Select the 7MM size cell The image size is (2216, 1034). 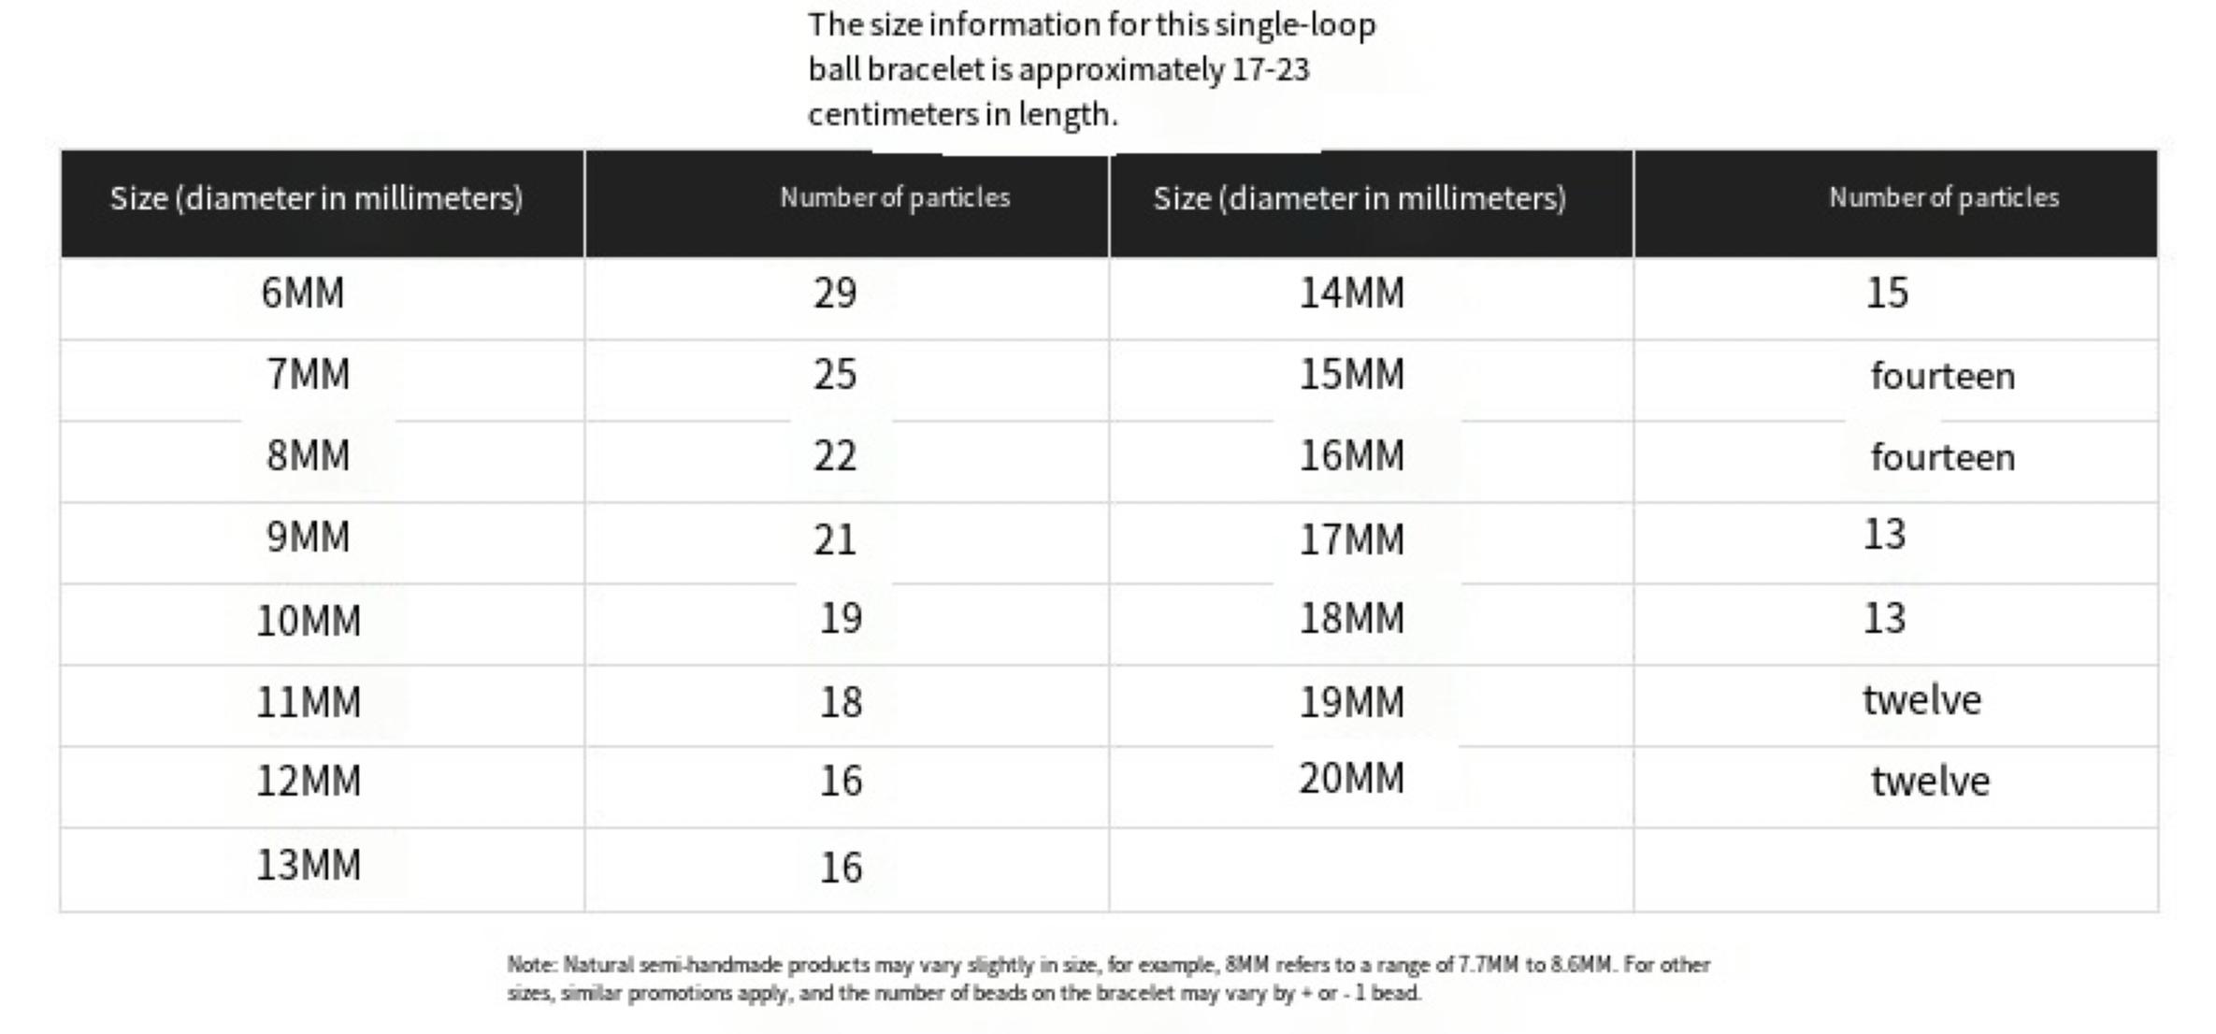coord(308,375)
